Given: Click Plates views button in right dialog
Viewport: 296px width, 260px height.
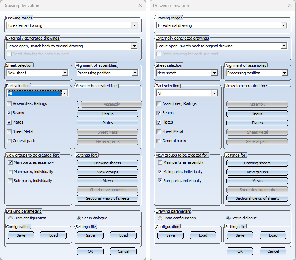Looking at the screenshot, I should [x=257, y=123].
